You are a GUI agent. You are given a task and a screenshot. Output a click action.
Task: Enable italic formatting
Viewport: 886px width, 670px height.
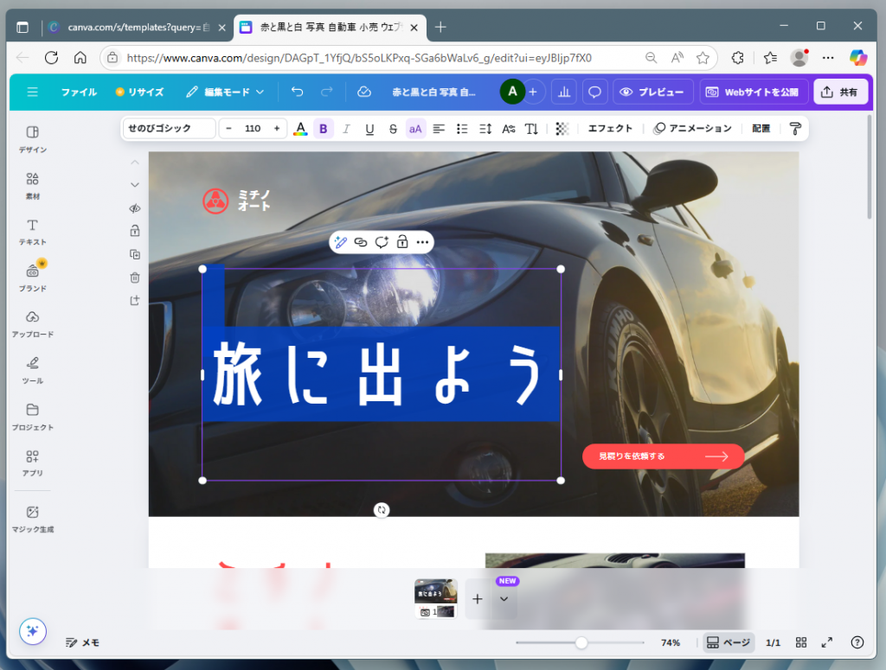click(x=346, y=128)
